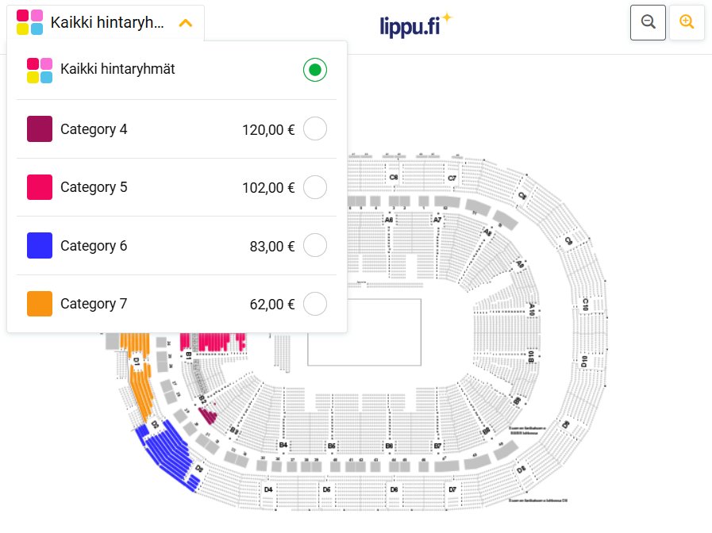Click the zoom in magnifier icon

coord(687,22)
